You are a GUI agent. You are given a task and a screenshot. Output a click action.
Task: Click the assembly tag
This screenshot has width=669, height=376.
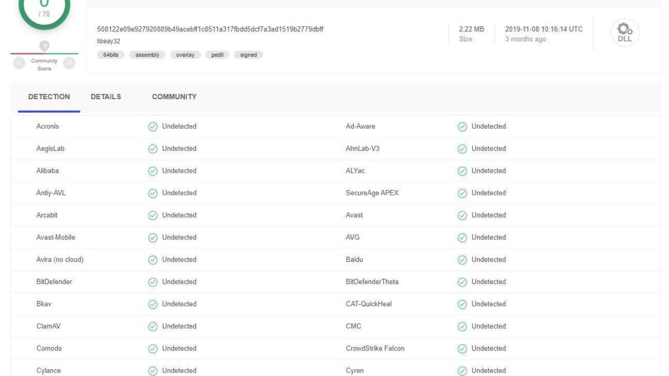coord(147,55)
